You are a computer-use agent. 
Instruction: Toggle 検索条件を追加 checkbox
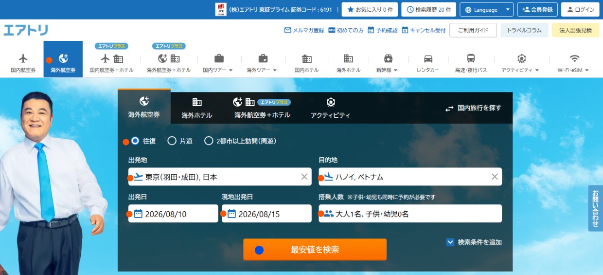coord(450,242)
